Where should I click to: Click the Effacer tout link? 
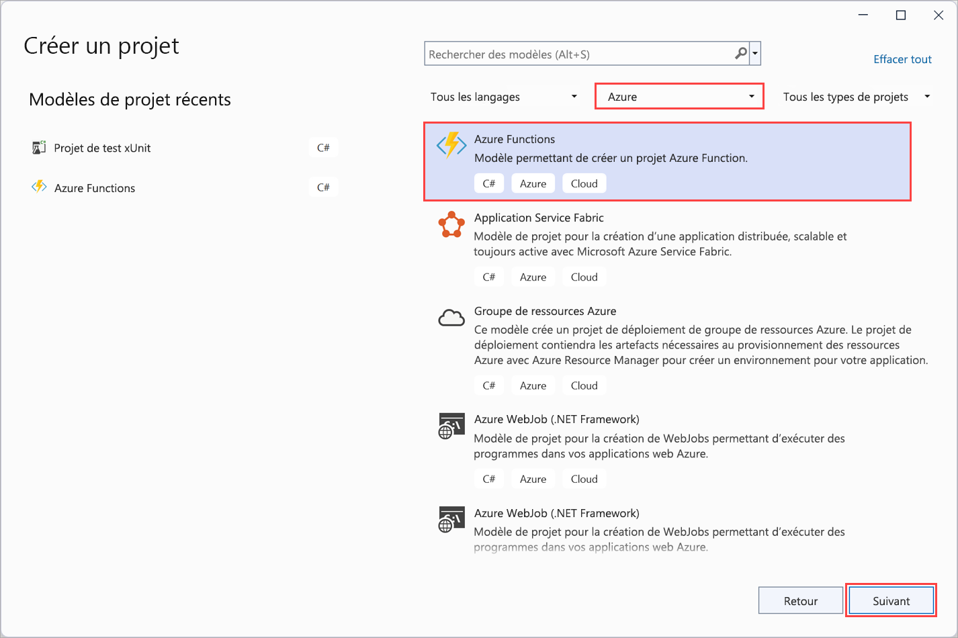[902, 59]
